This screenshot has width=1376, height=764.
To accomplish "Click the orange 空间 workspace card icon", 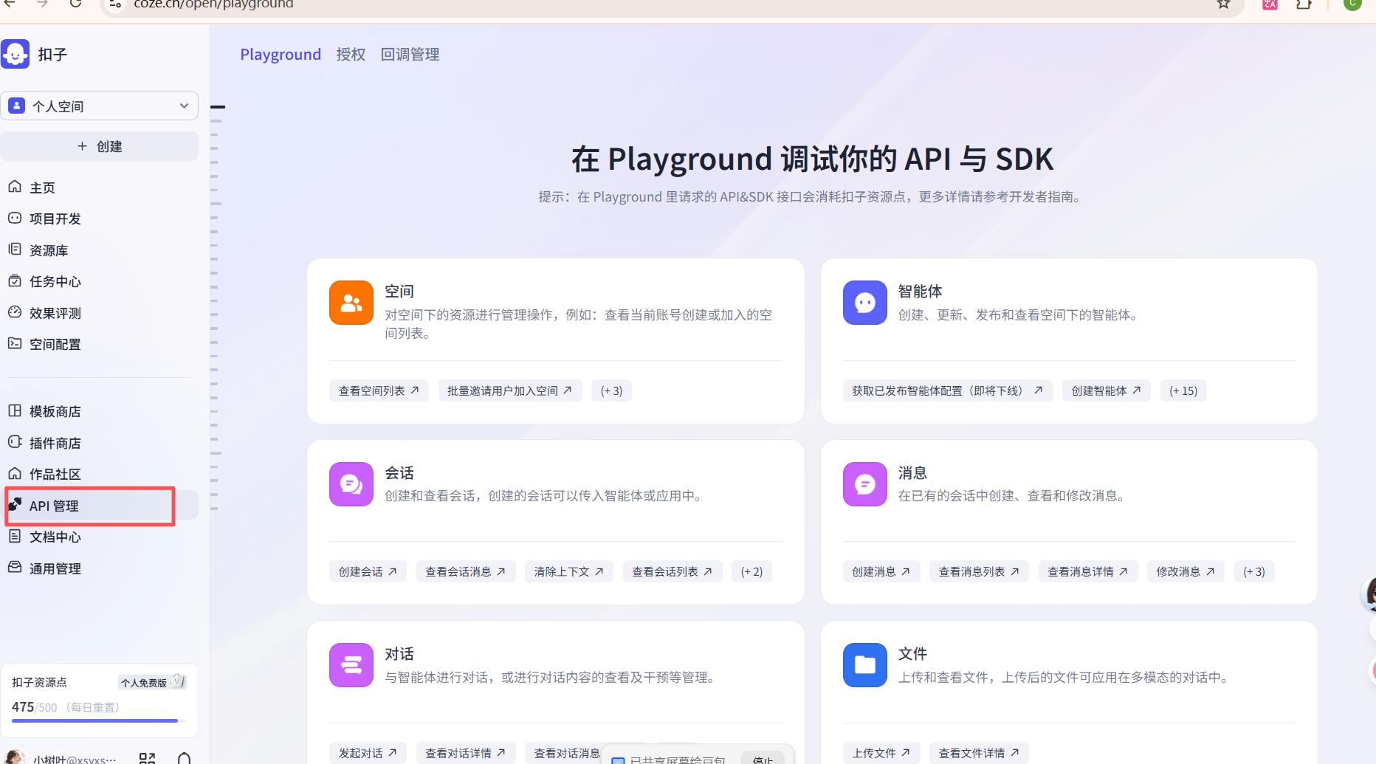I will click(x=351, y=302).
